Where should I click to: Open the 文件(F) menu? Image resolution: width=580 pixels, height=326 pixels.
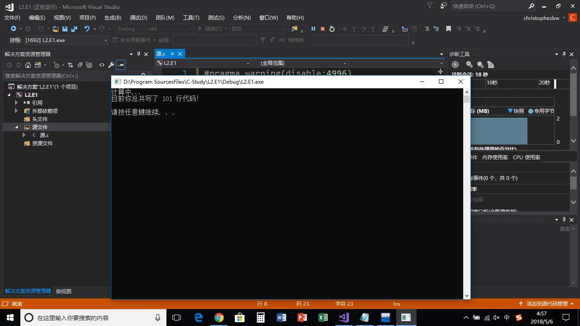12,18
